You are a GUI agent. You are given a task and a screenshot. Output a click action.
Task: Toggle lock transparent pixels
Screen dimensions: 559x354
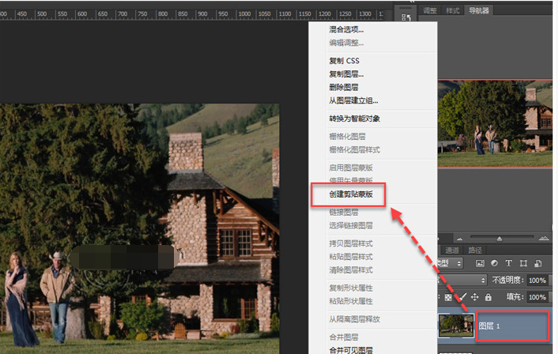(448, 297)
